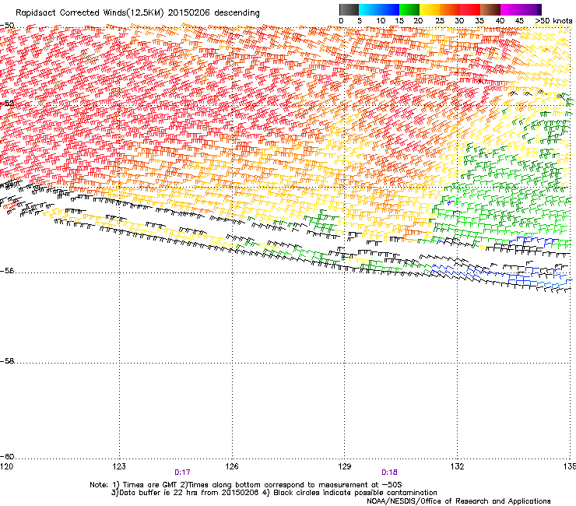Click the 135 longitude axis label
Viewport: 576px width, 506px height.
(569, 466)
